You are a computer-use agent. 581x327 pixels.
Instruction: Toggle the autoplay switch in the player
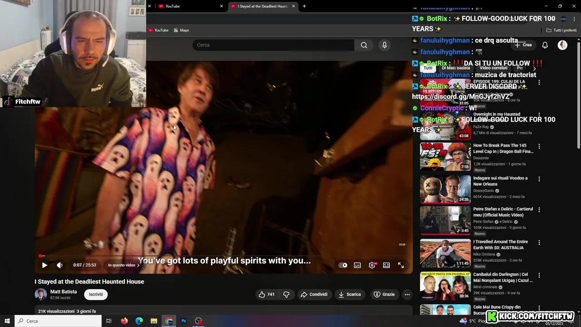click(x=343, y=265)
